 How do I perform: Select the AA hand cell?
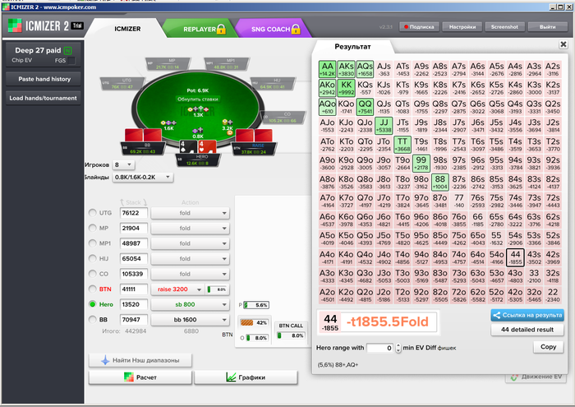click(328, 69)
